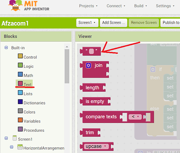Select the Logic blocks category icon
This screenshot has height=153, width=180.
[x=20, y=65]
